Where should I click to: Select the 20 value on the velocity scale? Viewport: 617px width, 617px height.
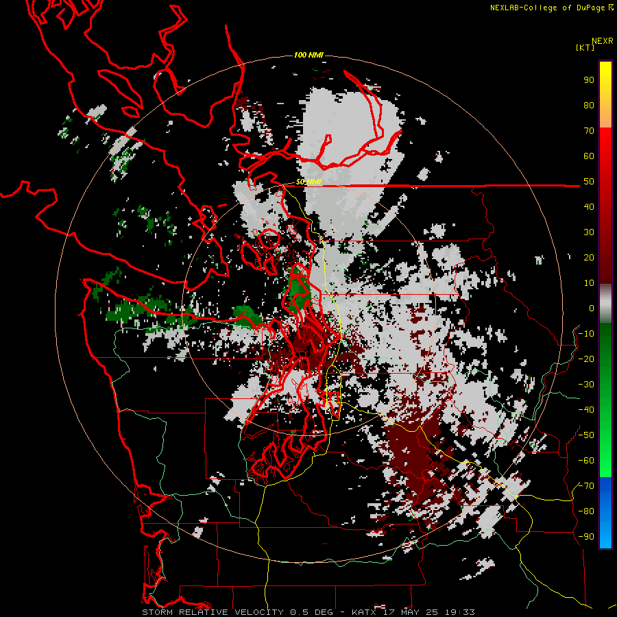click(589, 258)
